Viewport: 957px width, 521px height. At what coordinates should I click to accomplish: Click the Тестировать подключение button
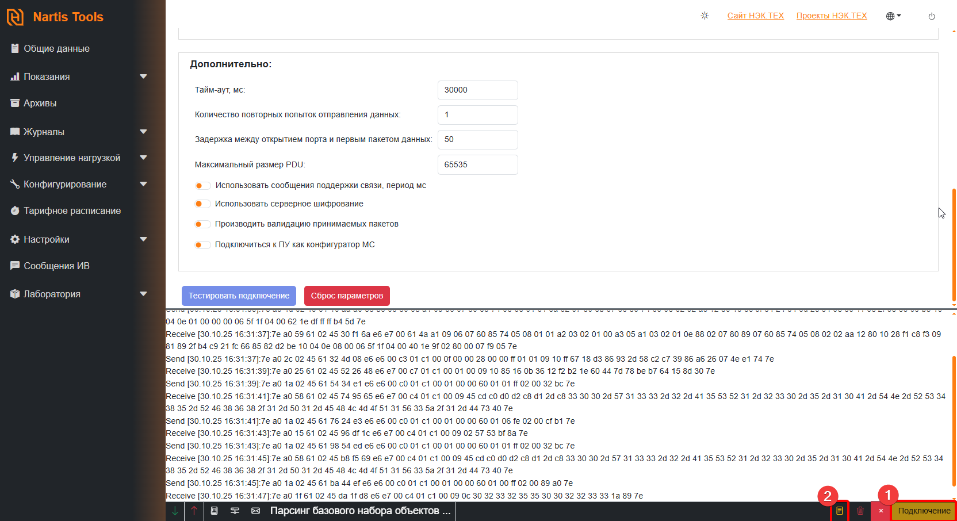(239, 296)
